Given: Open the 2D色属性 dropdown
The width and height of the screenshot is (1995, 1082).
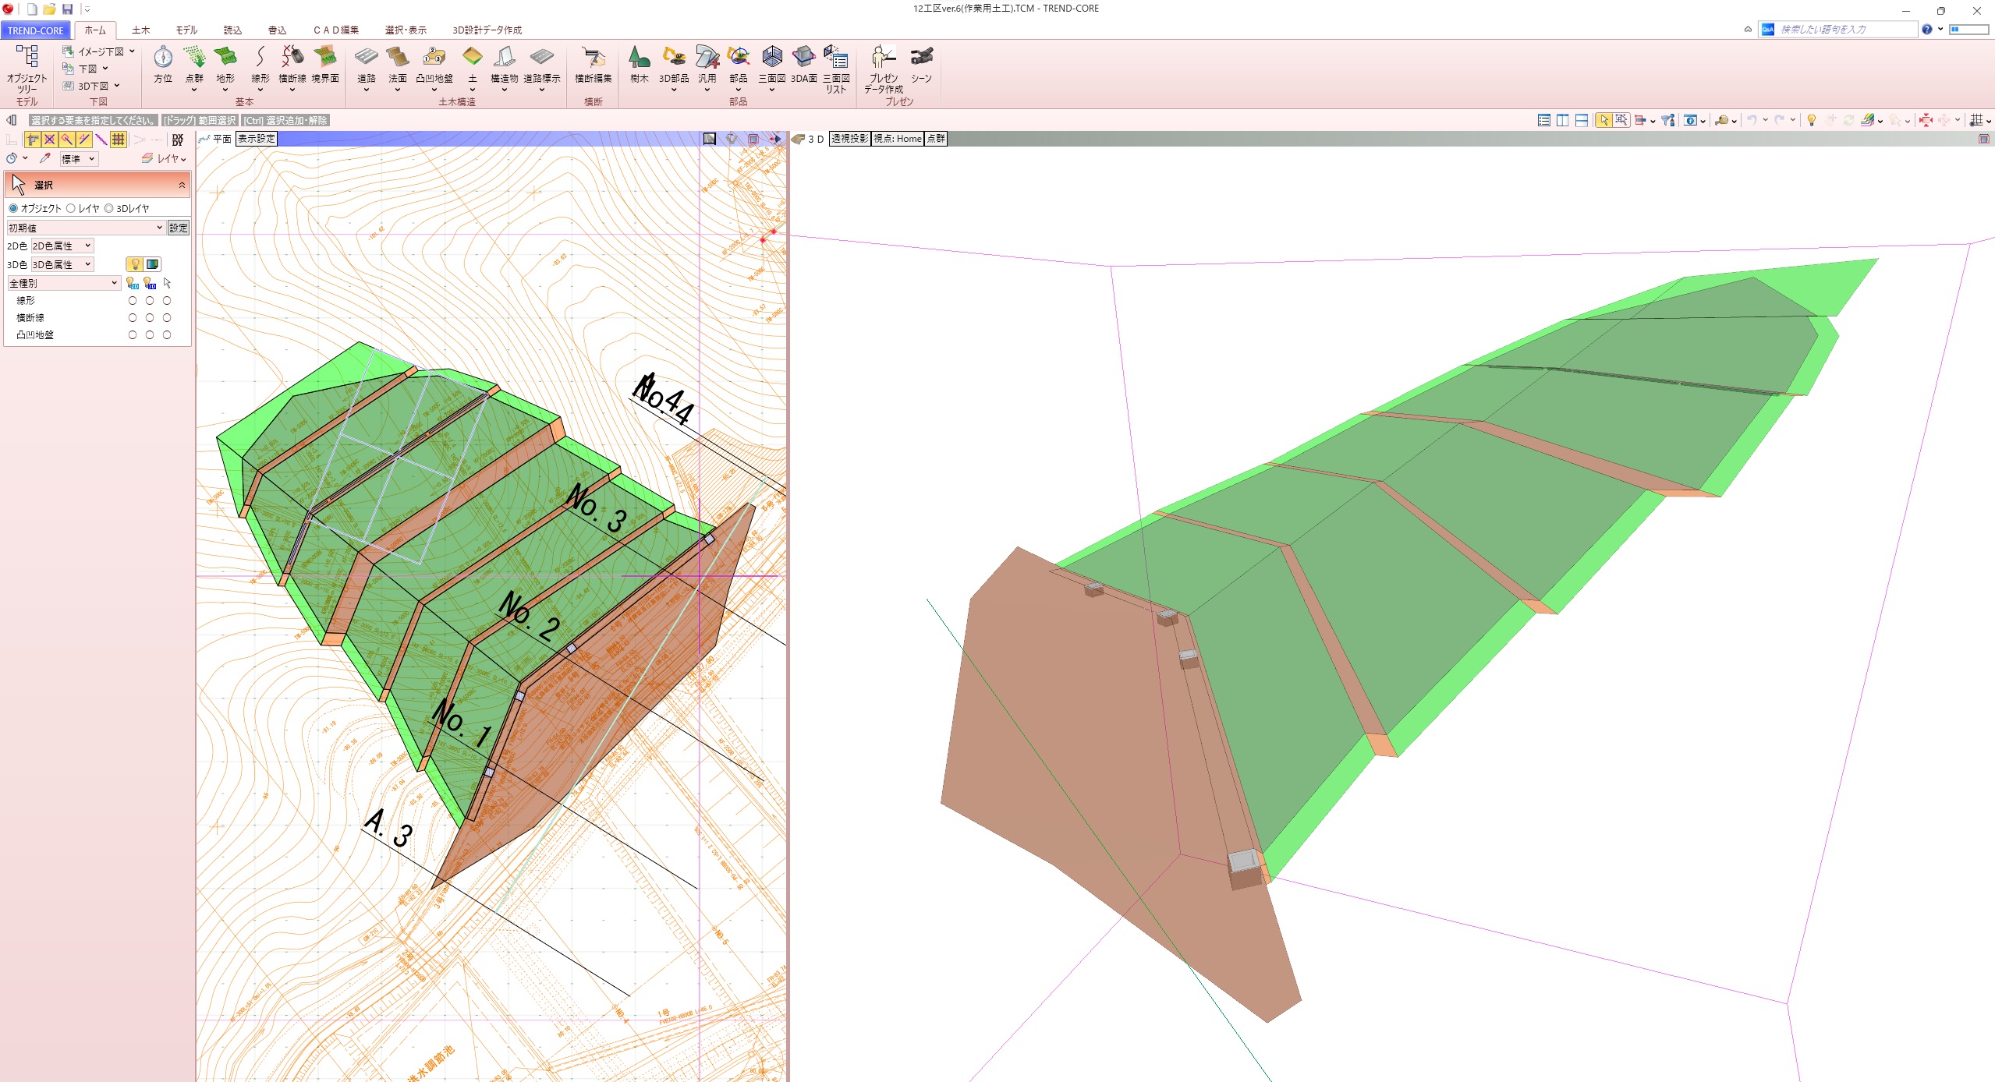Looking at the screenshot, I should tap(62, 246).
